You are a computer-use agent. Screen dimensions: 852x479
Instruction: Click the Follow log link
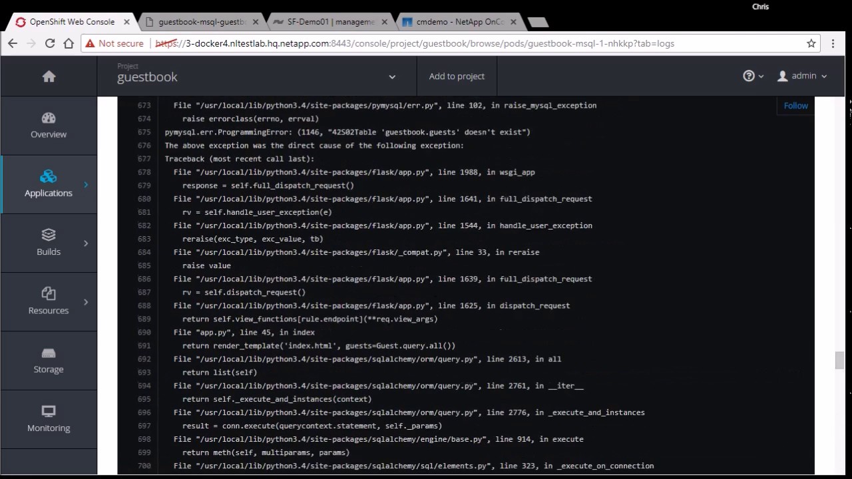coord(795,106)
